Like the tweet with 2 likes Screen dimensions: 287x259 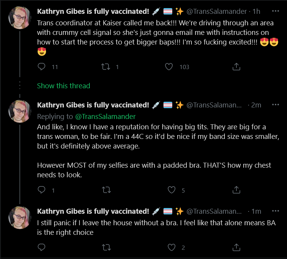[172, 247]
